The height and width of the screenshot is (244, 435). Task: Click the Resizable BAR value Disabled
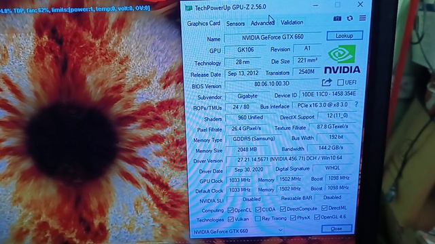click(x=332, y=197)
